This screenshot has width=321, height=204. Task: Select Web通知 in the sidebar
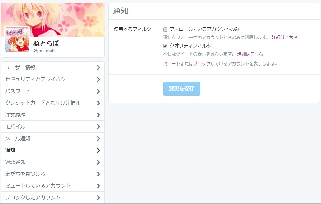[x=53, y=162]
